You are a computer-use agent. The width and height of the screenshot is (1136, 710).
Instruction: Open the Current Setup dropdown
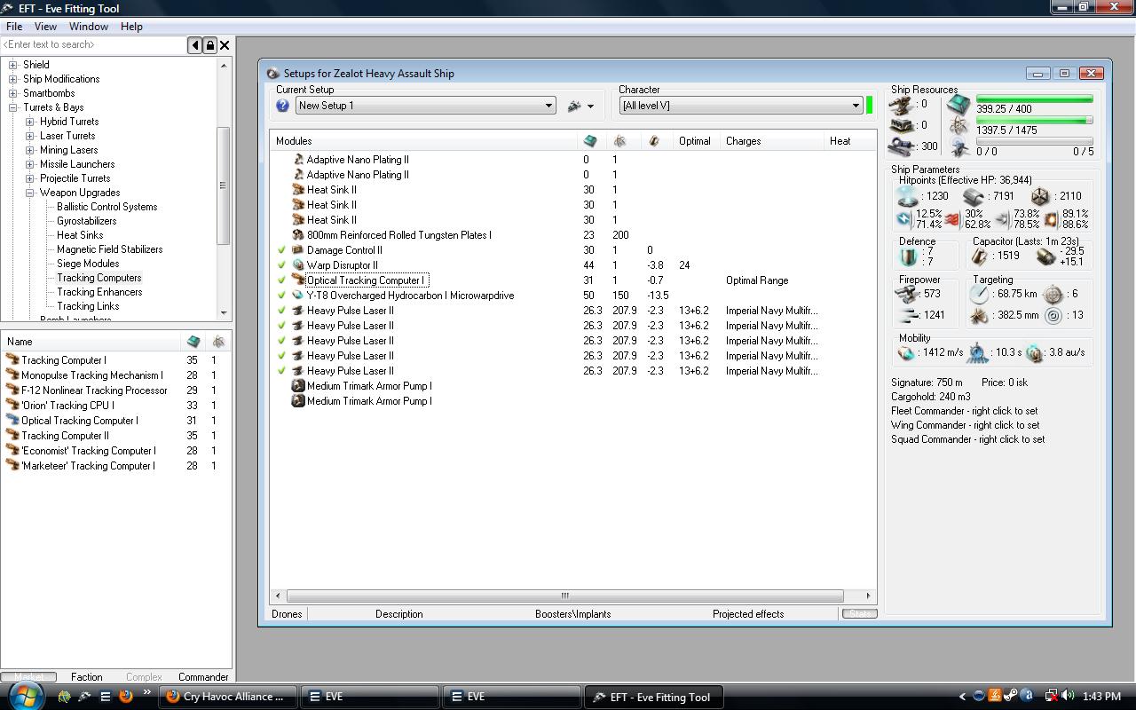click(426, 106)
